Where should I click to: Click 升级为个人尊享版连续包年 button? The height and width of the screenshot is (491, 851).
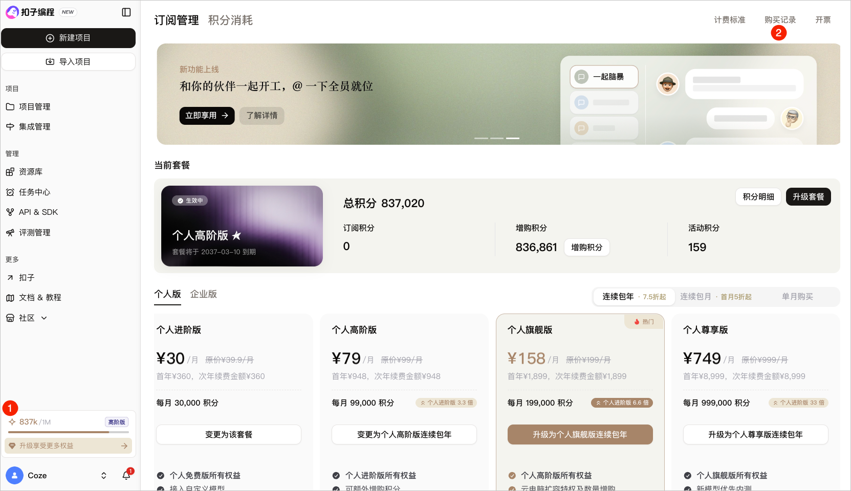pyautogui.click(x=756, y=435)
